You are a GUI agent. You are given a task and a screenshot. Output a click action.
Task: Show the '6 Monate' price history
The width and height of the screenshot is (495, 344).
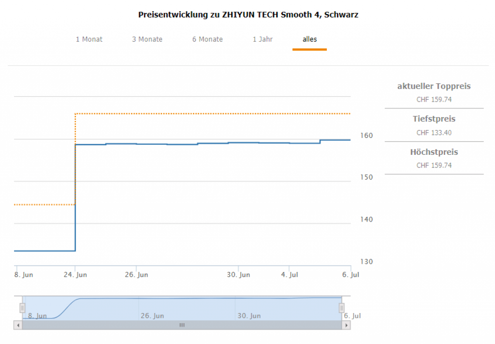coord(207,39)
